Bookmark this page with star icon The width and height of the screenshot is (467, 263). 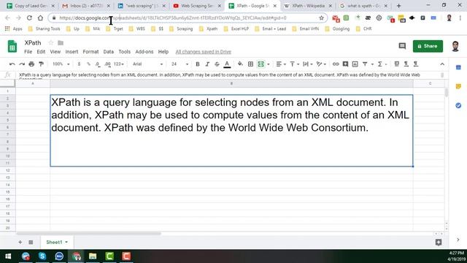pos(321,18)
